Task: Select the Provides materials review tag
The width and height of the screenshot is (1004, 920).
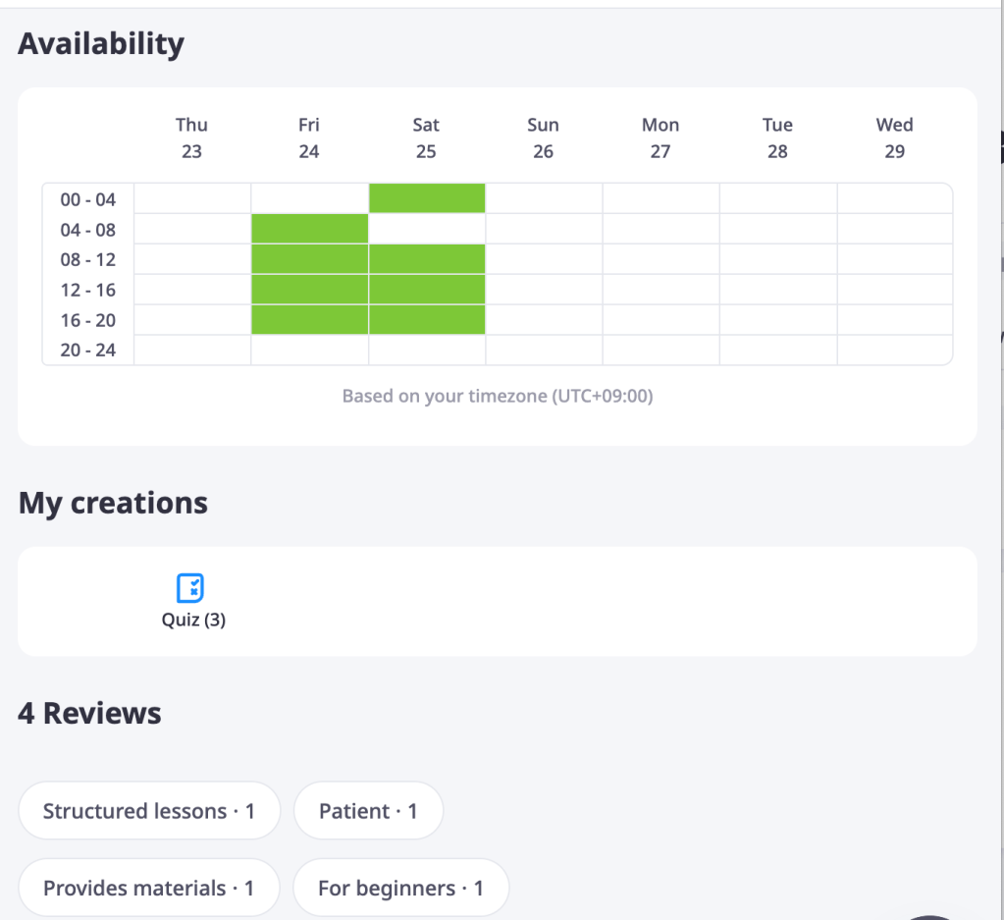Action: (149, 888)
